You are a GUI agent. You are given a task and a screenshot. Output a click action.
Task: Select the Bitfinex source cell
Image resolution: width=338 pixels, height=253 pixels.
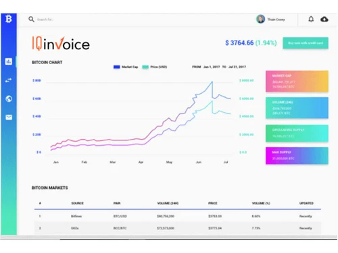point(76,217)
